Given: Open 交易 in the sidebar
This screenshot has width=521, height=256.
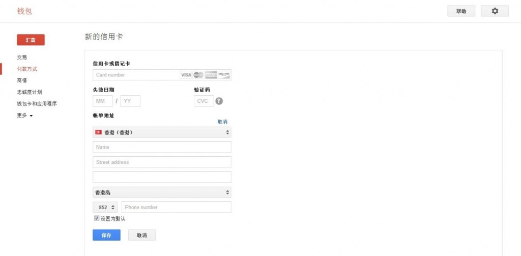Looking at the screenshot, I should click(x=22, y=58).
